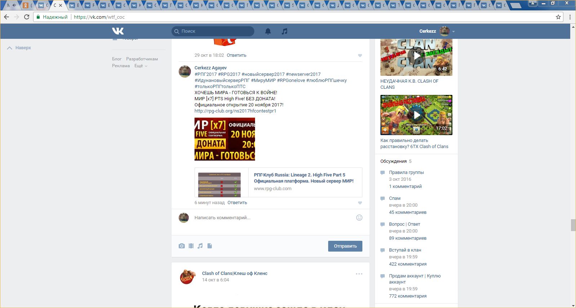This screenshot has width=576, height=308.
Task: Click Clash of Clans group avatar on post
Action: click(x=188, y=277)
